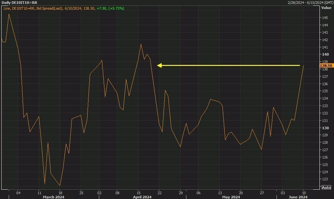Click the yellow arrow's arrowhead
This screenshot has height=199, width=334.
tap(160, 65)
